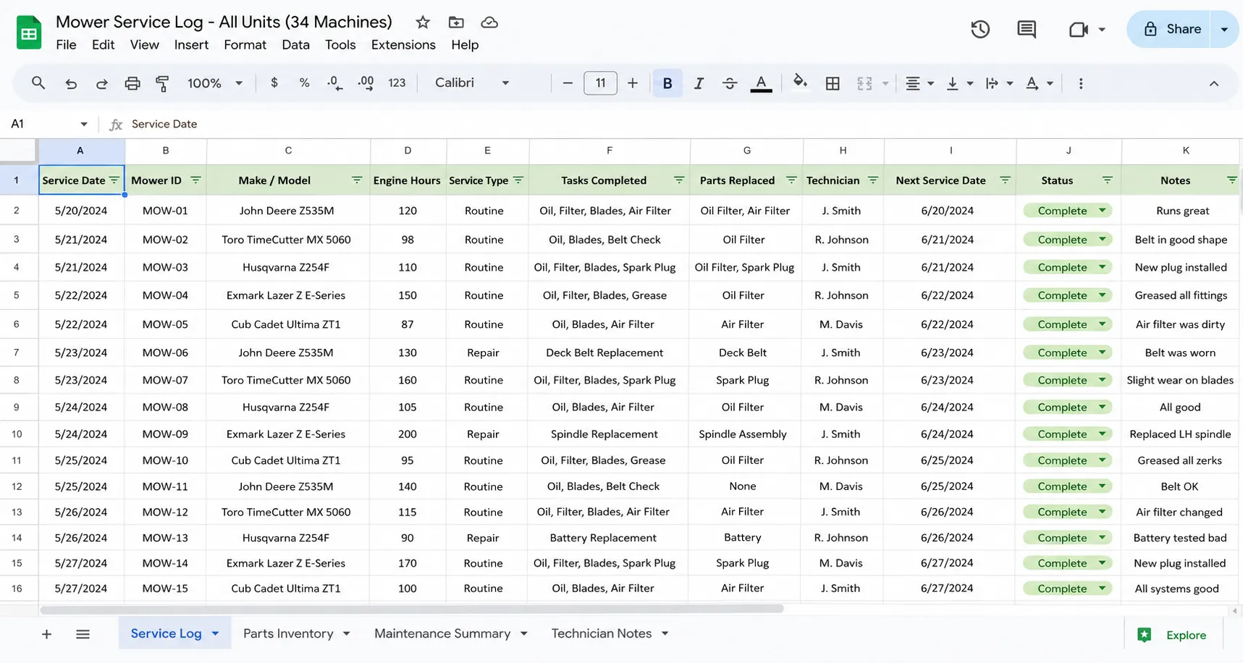Open version history clock icon
This screenshot has height=663, width=1243.
click(980, 29)
